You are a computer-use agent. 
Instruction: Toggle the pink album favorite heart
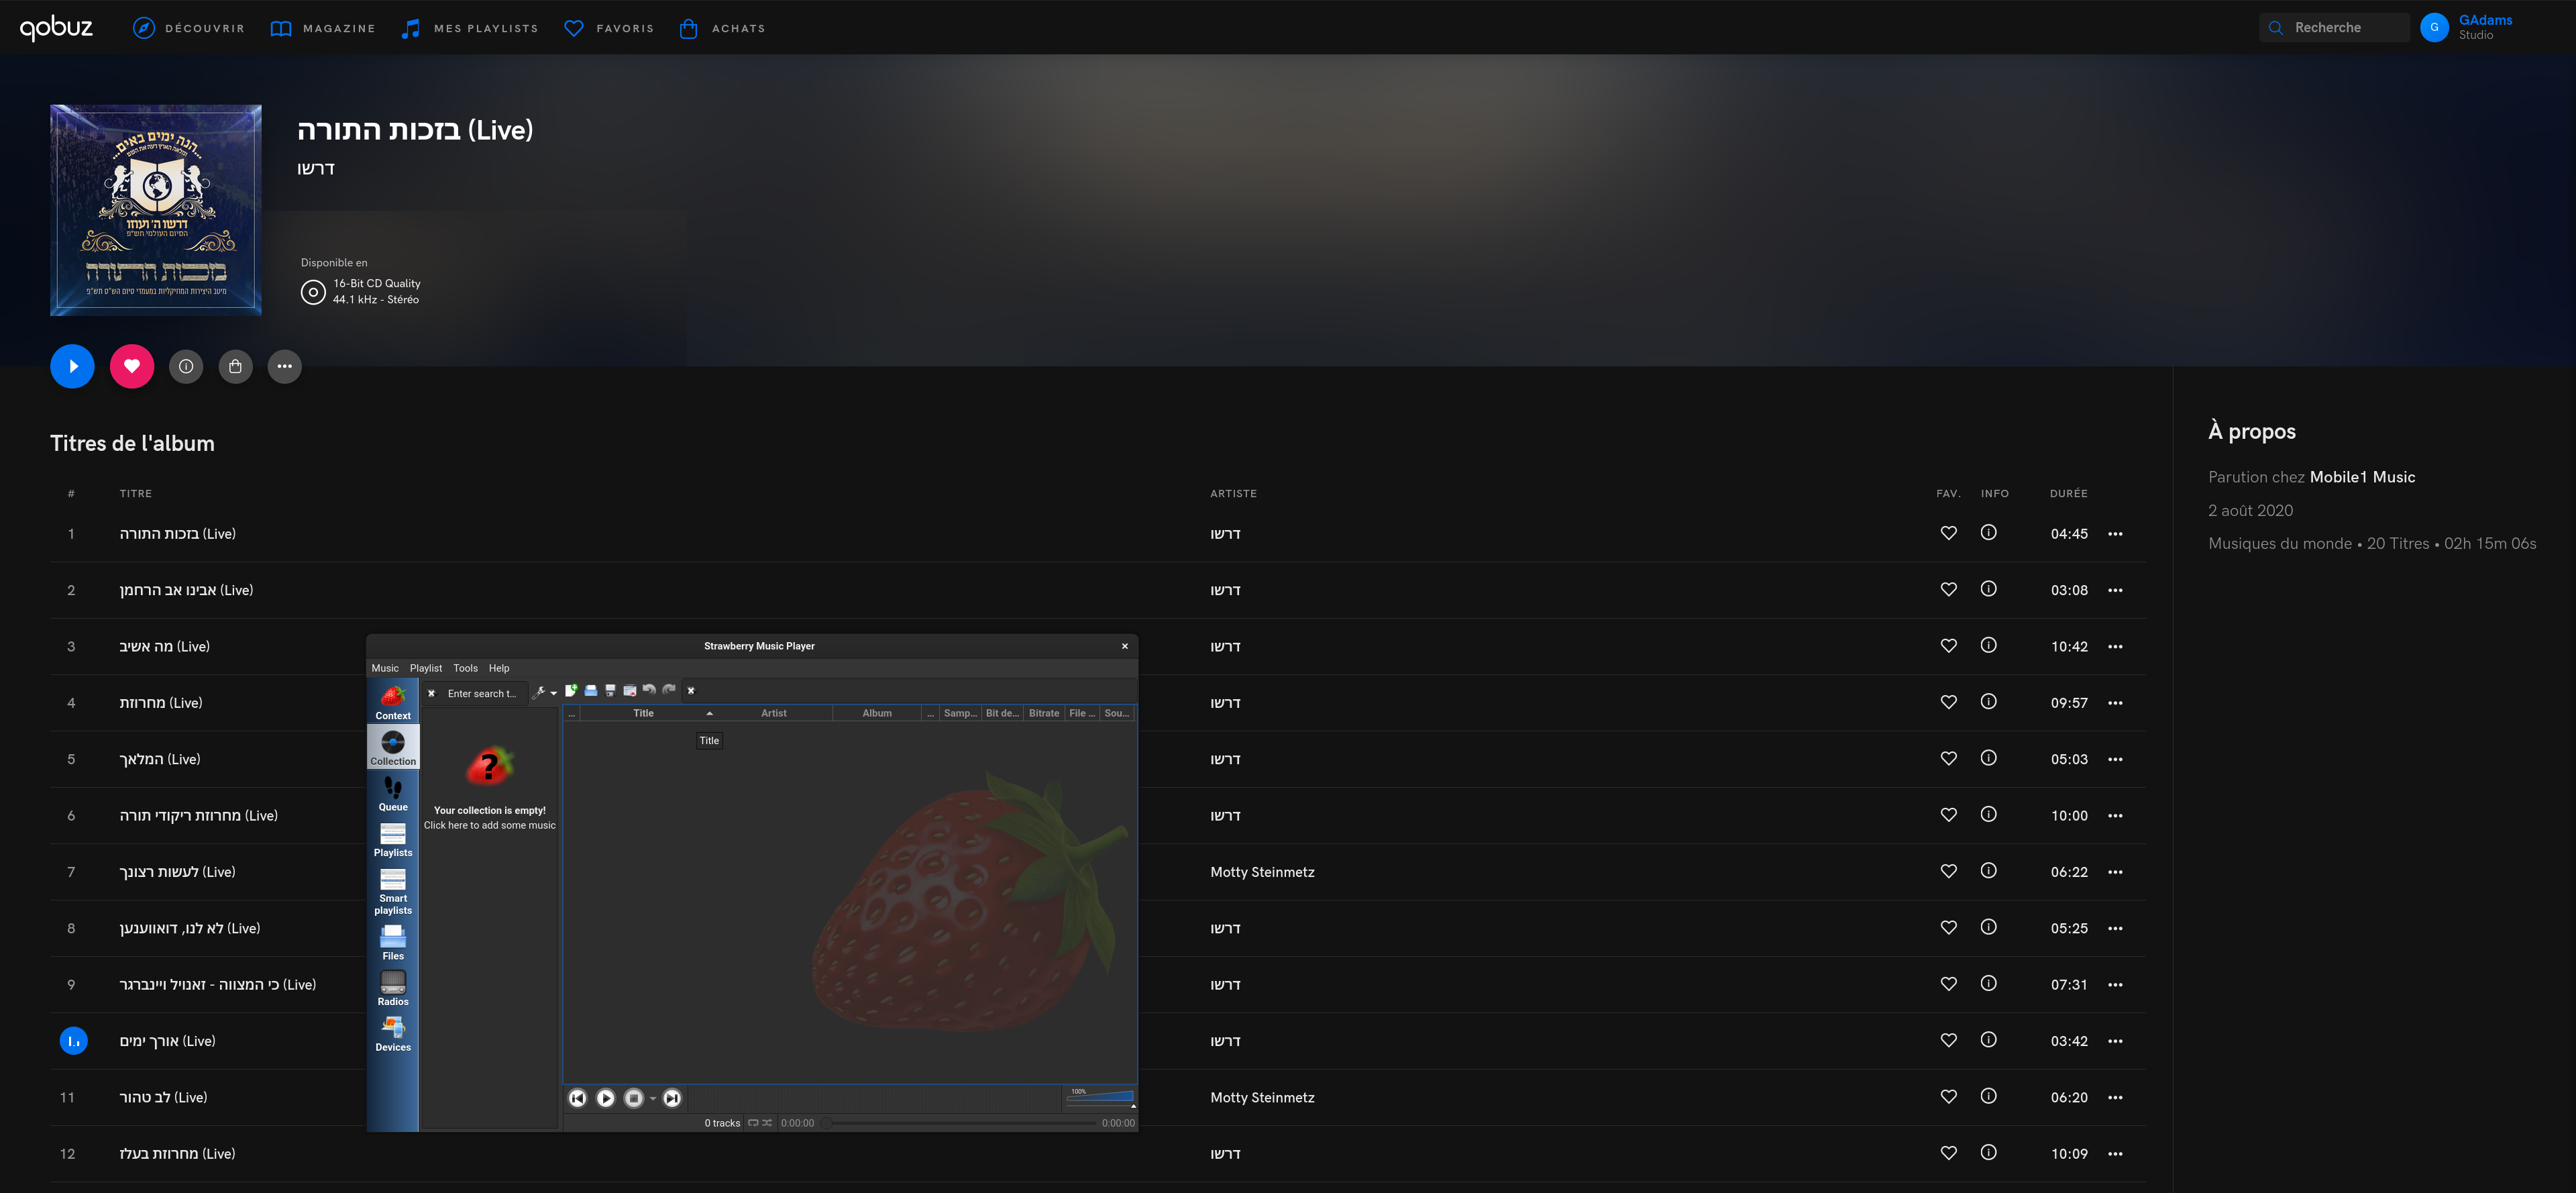[x=132, y=366]
